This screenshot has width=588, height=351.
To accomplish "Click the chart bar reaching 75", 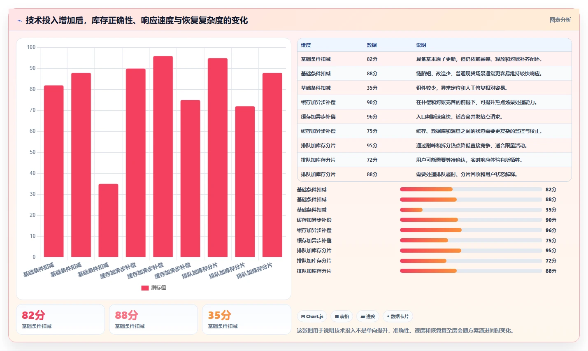I will coord(190,179).
